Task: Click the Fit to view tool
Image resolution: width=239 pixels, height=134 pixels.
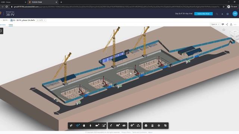Action: 104,125
